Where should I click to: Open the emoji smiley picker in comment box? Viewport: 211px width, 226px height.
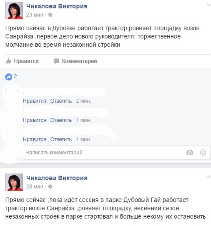click(x=203, y=153)
